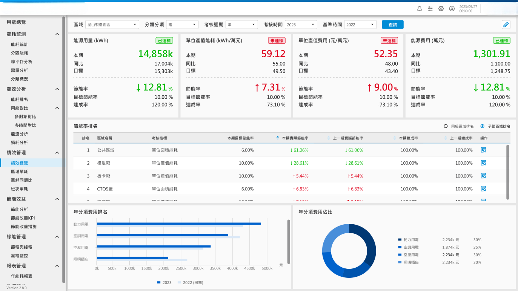
Task: Open 發電監控 in sidebar
Action: click(19, 256)
